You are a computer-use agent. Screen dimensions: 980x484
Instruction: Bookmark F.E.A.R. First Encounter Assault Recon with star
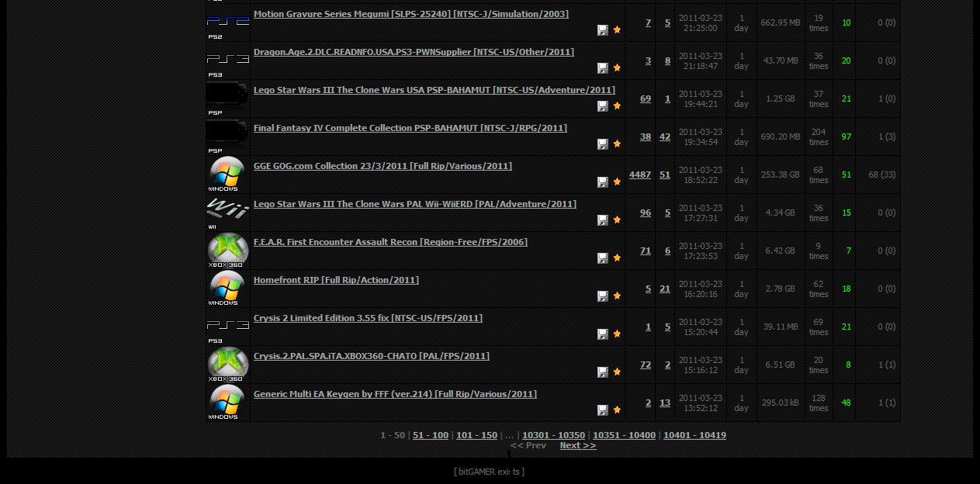click(x=617, y=258)
